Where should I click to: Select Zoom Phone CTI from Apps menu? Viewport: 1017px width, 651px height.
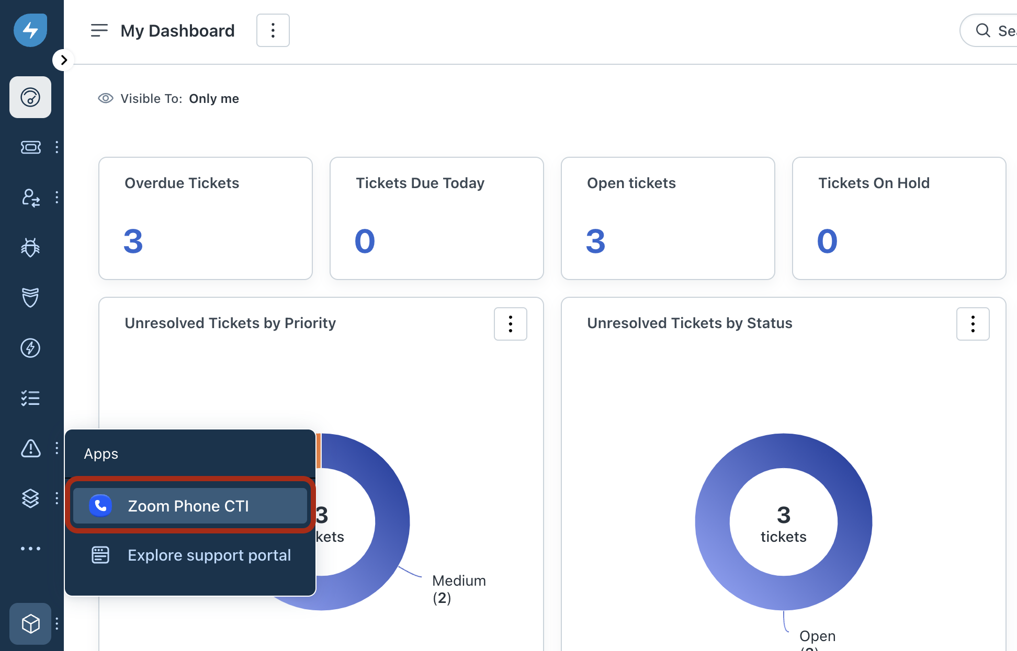pos(190,506)
